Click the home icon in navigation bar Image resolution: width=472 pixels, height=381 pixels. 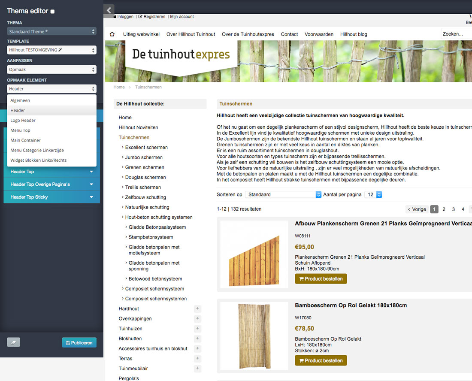[x=112, y=34]
